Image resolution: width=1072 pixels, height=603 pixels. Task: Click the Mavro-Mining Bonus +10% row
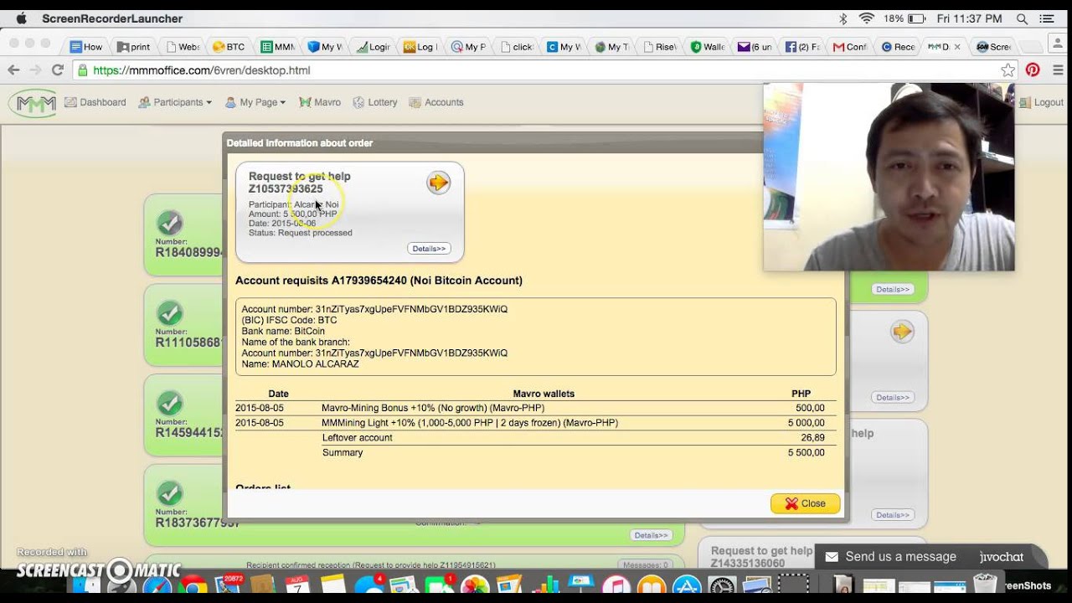pos(536,409)
